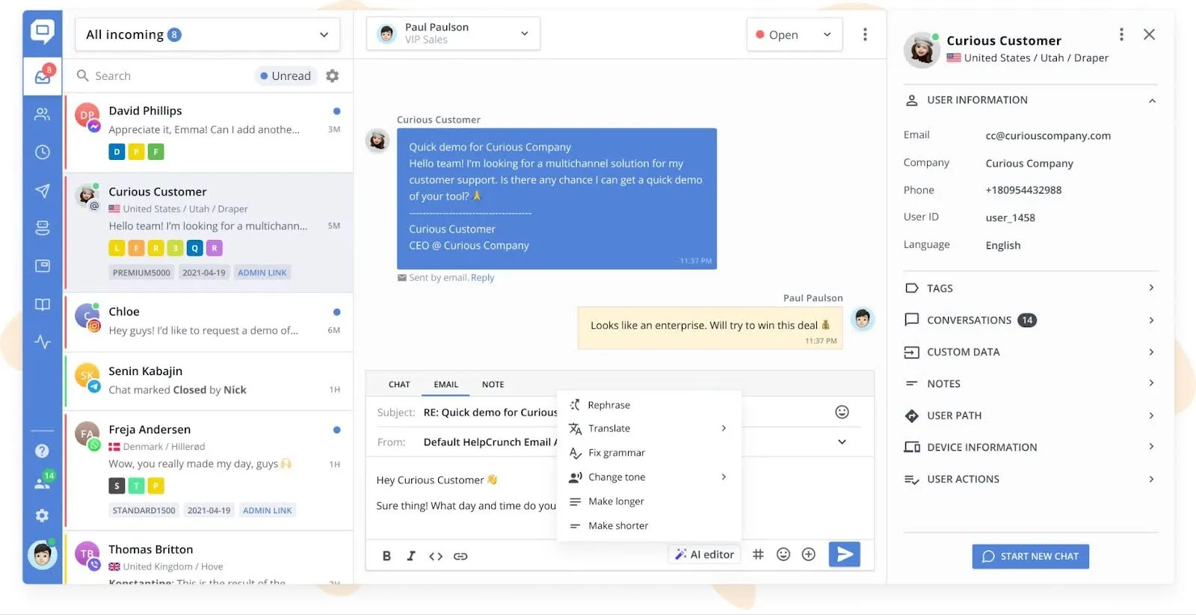
Task: Expand the Conversations section
Action: tap(1030, 320)
